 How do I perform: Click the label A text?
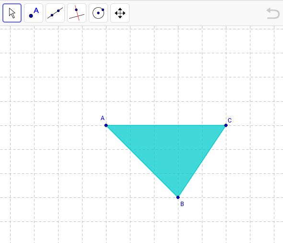103,118
